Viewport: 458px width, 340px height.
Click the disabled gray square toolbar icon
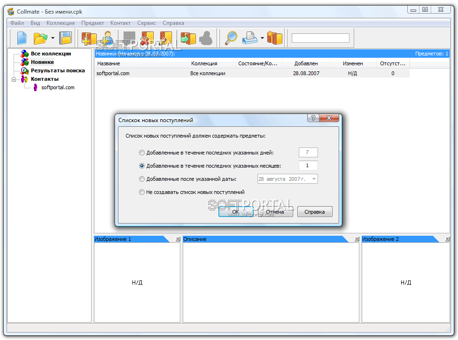(x=129, y=38)
